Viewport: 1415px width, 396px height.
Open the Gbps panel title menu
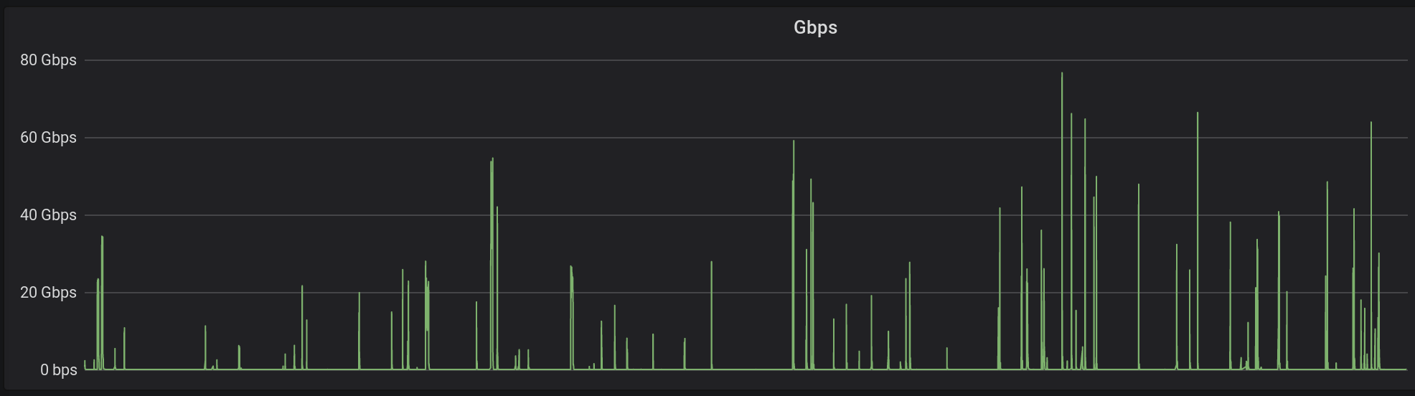pos(815,27)
